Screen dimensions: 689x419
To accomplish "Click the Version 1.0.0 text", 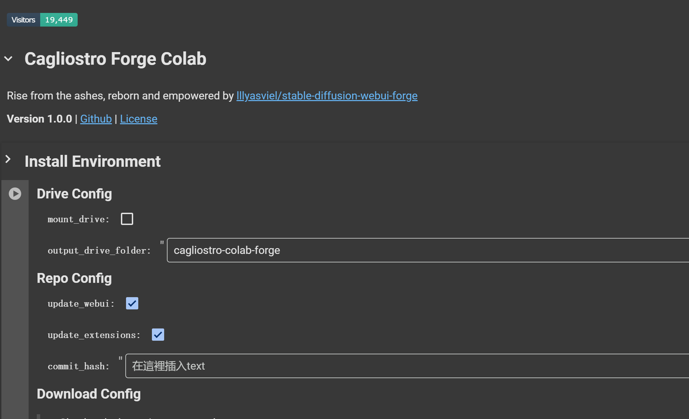I will click(39, 119).
